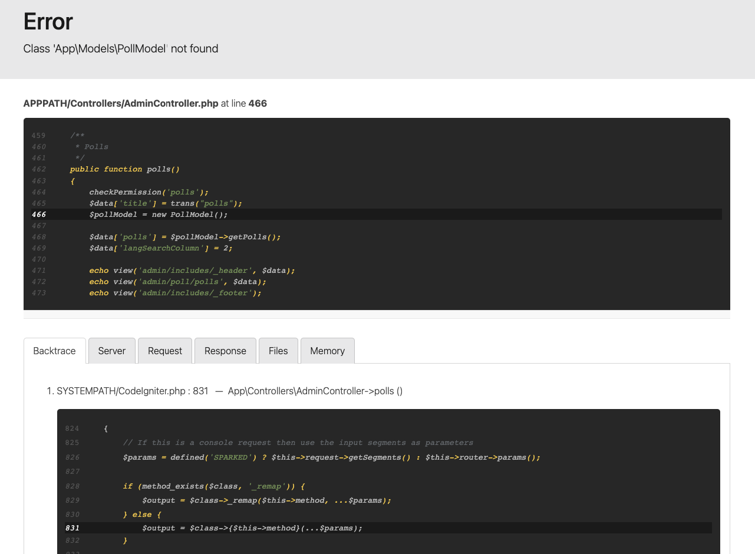This screenshot has height=554, width=755.
Task: Open the Request tab
Action: 165,351
